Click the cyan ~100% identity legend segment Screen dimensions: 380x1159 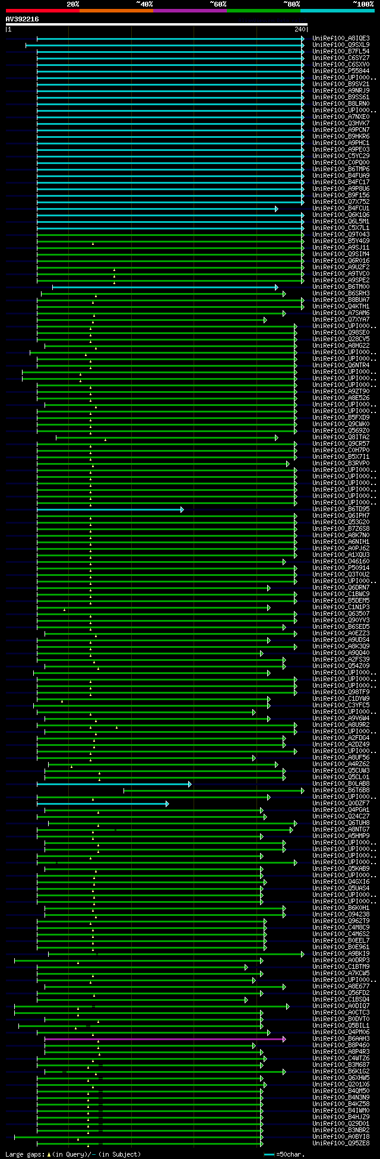[337, 10]
